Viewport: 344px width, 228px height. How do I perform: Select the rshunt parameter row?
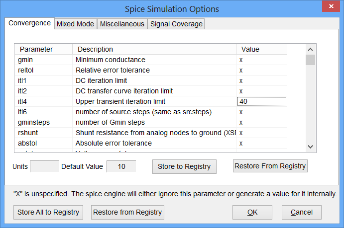click(x=45, y=133)
